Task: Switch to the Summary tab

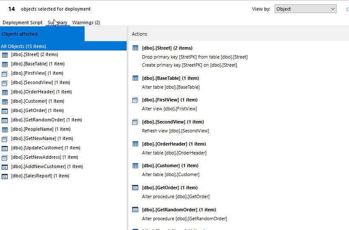Action: point(57,22)
